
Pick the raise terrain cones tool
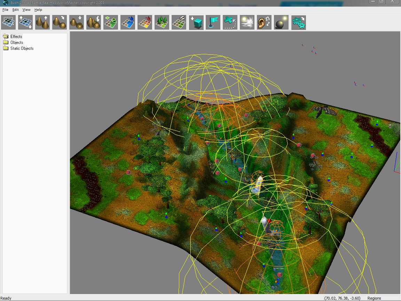(x=42, y=22)
